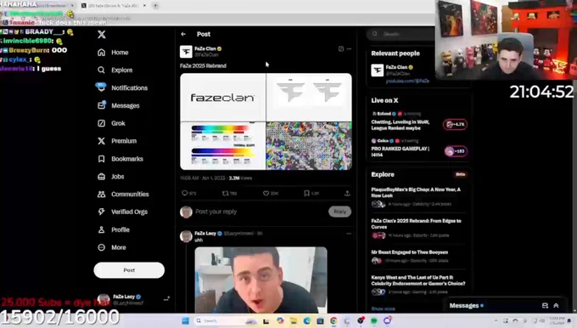
Task: Join the Chatting, Leveling in WoW live
Action: [401, 125]
